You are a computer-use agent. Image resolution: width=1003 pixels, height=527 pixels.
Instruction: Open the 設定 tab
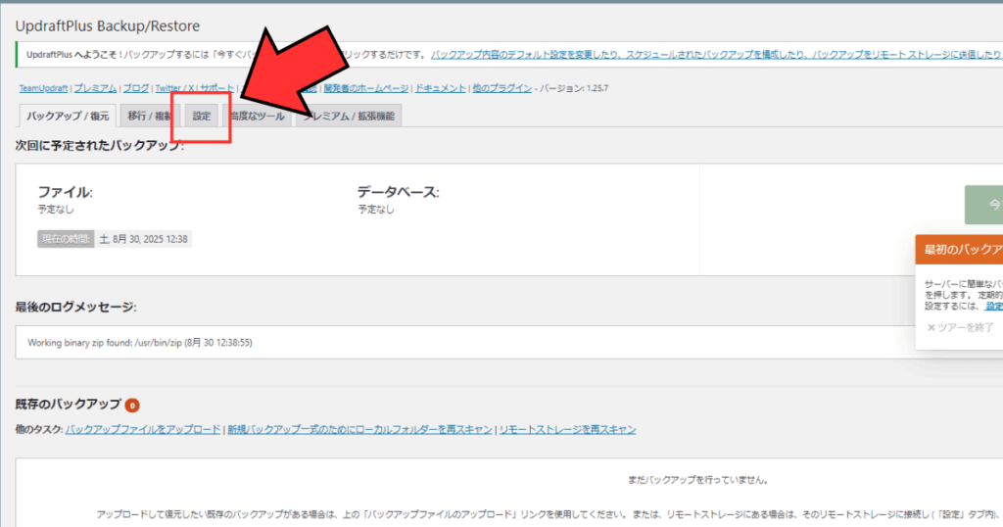click(x=201, y=116)
